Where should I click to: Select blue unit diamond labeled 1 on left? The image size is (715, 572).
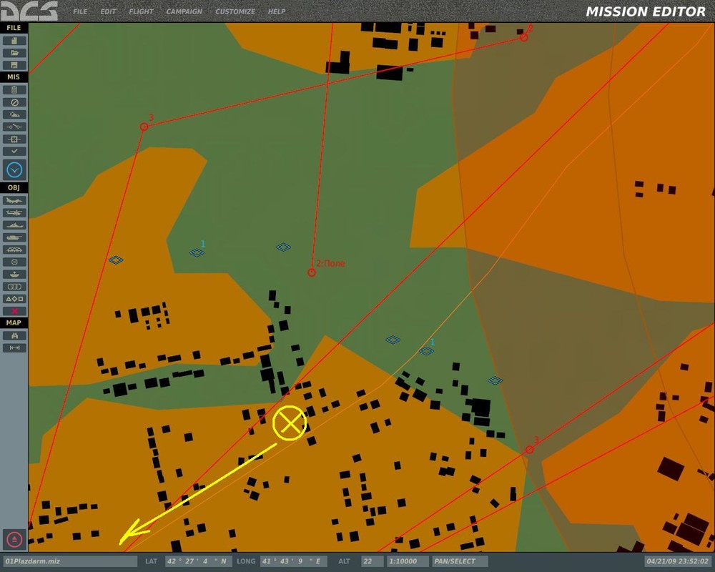[x=197, y=252]
